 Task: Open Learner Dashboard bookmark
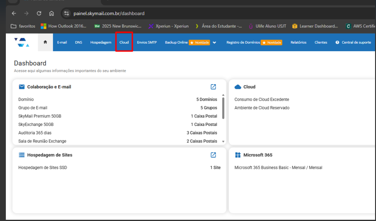click(x=315, y=26)
